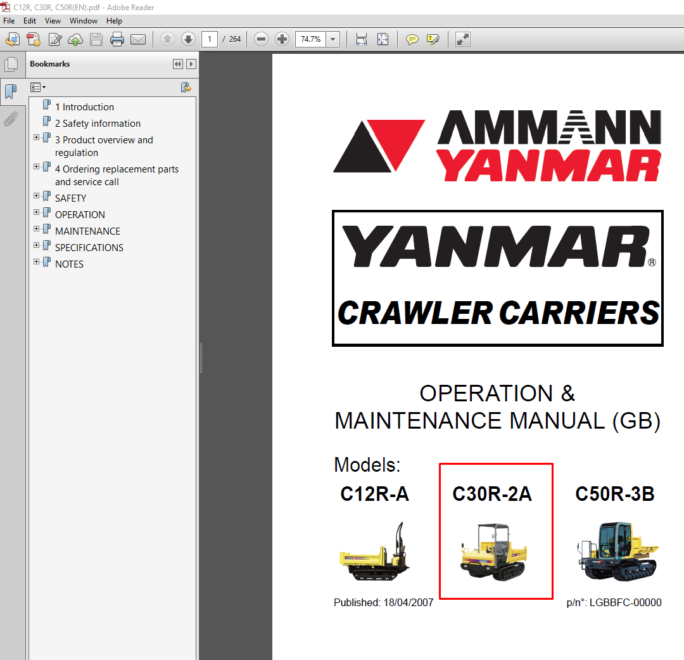Open the Attachments paperclip panel
Viewport: 684px width, 660px height.
coord(11,119)
